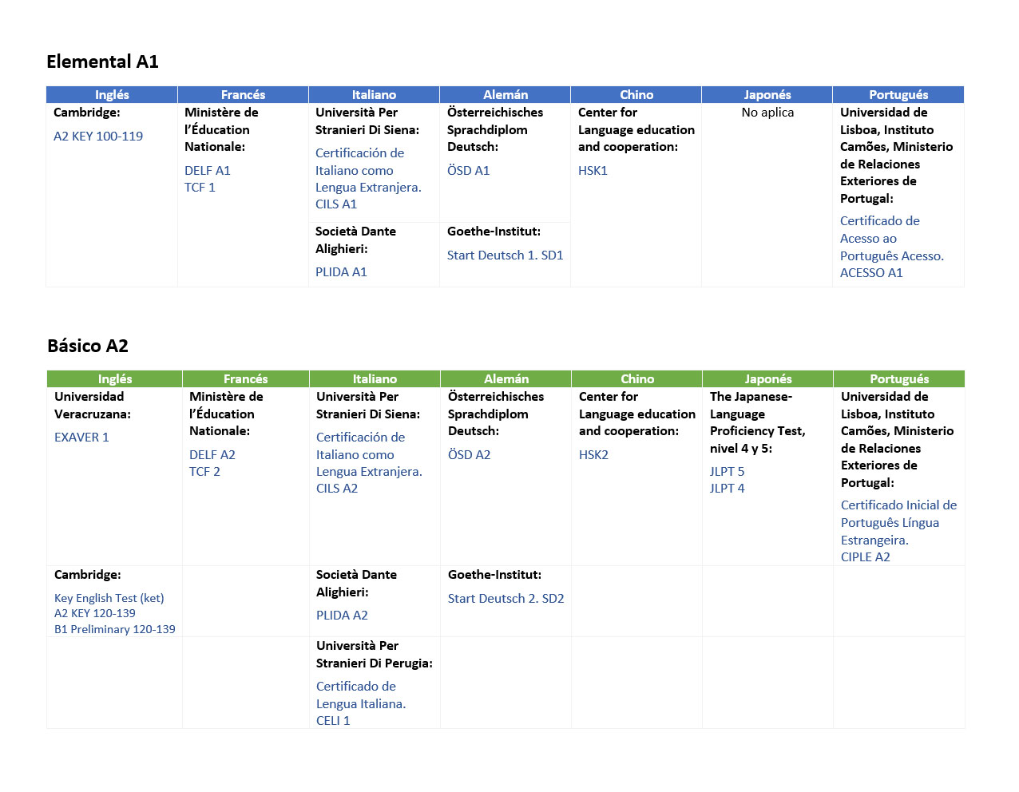The height and width of the screenshot is (792, 1019).
Task: Select the TCF 1 link
Action: pyautogui.click(x=200, y=188)
